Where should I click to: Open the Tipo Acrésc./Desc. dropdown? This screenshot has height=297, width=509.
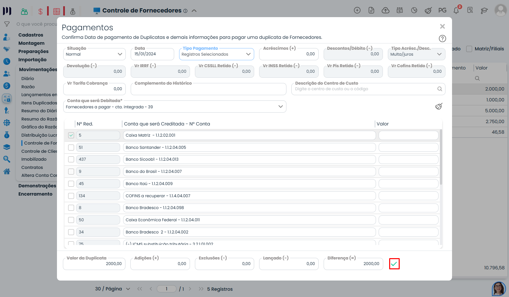click(x=416, y=54)
